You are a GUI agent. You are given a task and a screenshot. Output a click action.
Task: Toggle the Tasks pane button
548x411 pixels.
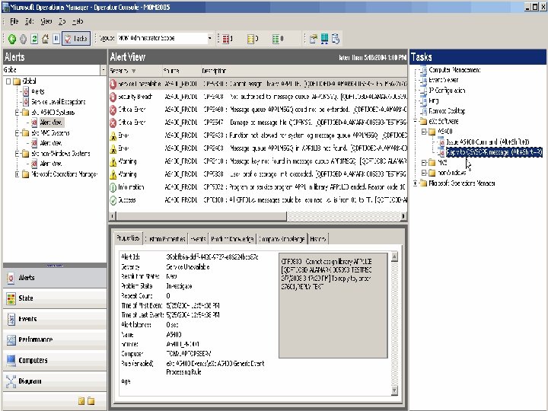point(76,39)
